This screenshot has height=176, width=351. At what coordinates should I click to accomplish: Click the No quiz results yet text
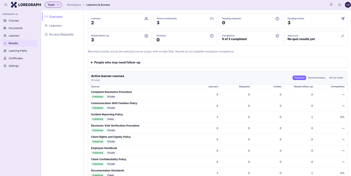(301, 39)
